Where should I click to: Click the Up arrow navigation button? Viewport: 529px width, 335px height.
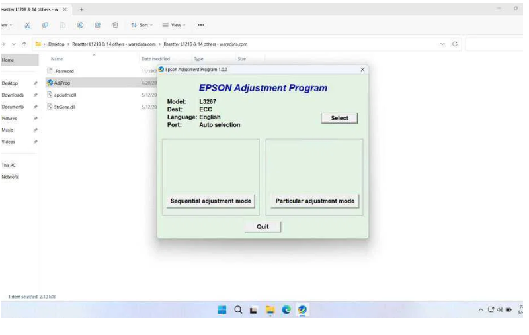tap(24, 44)
